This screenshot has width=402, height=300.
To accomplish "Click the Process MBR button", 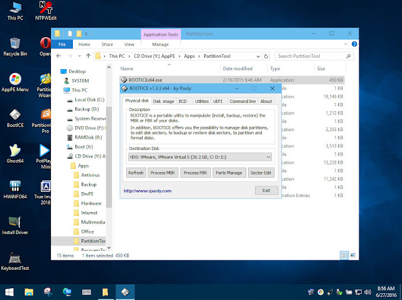I will click(x=163, y=173).
